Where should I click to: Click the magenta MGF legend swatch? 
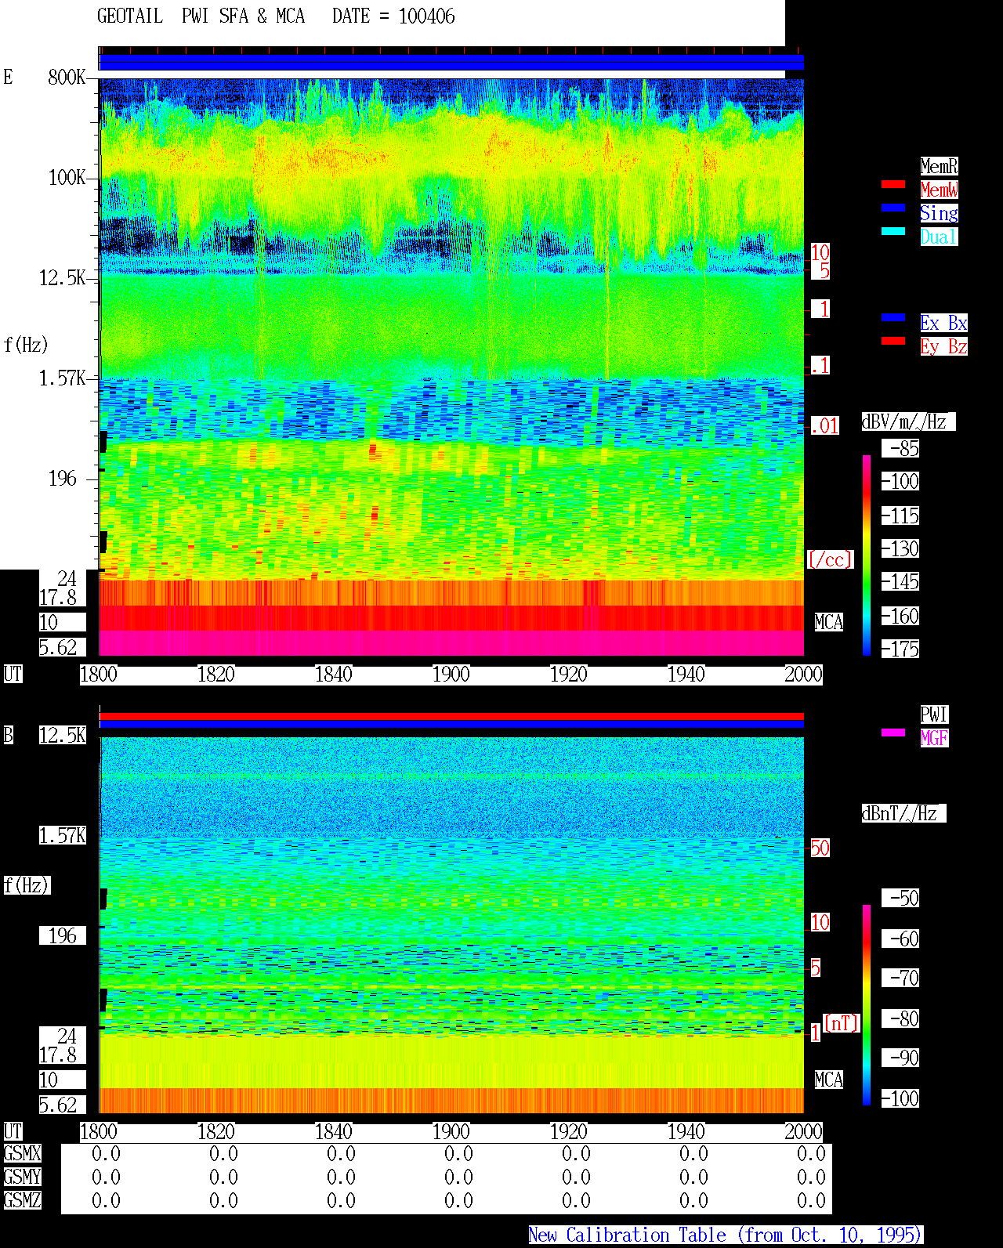893,733
